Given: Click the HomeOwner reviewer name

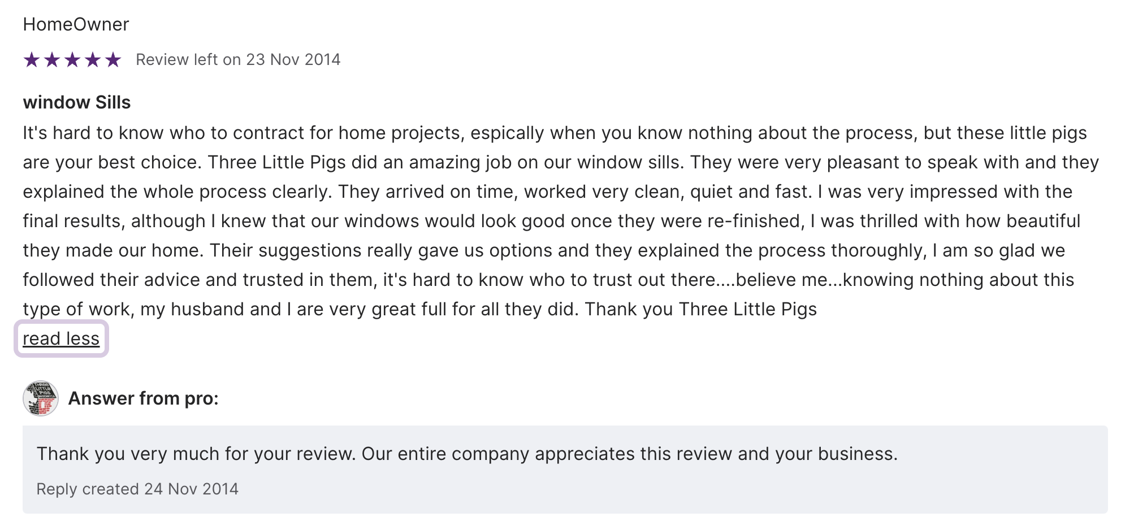Looking at the screenshot, I should 76,24.
